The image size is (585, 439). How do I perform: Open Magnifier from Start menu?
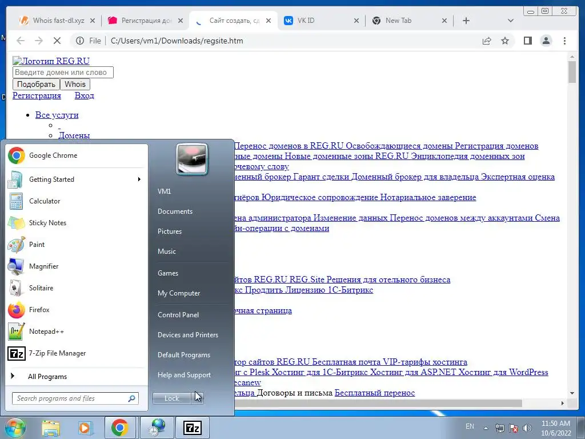tap(77, 266)
